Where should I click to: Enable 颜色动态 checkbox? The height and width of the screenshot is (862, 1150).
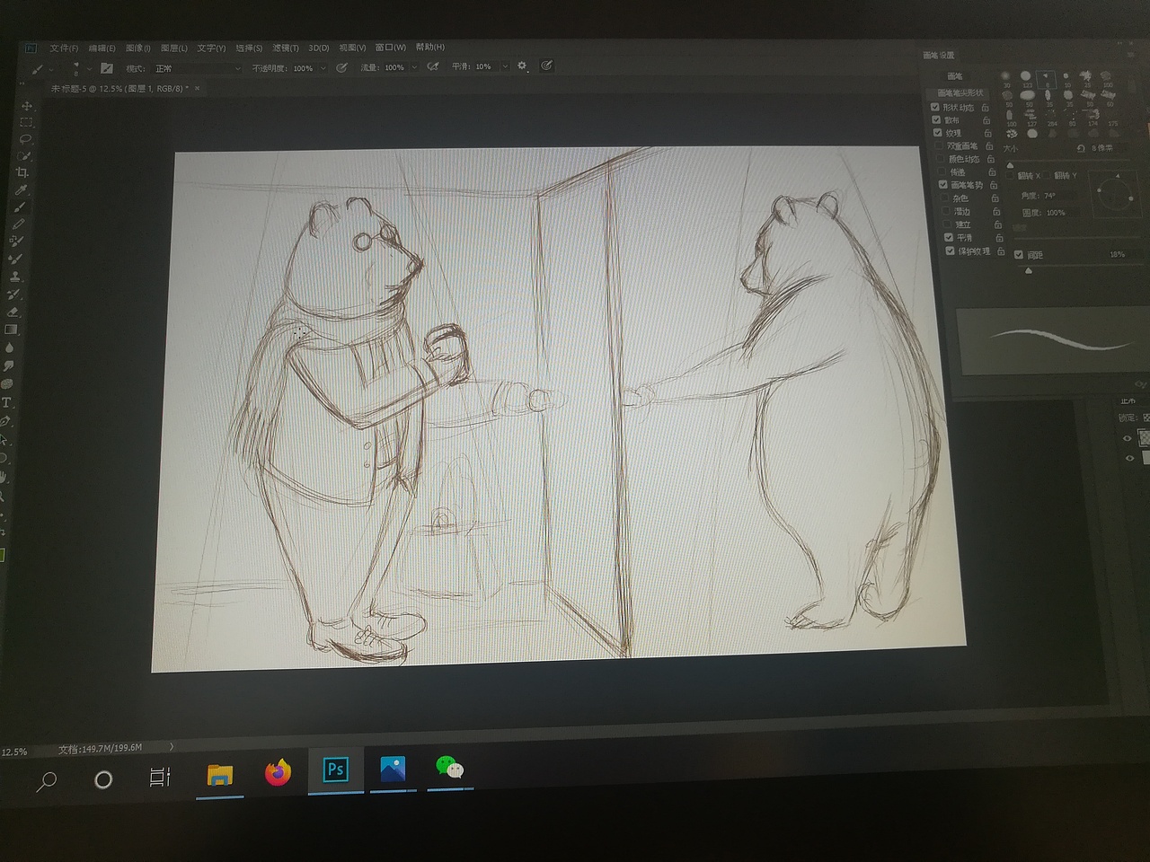coord(941,158)
